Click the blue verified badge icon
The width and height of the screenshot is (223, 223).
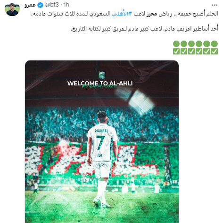[x=41, y=5]
